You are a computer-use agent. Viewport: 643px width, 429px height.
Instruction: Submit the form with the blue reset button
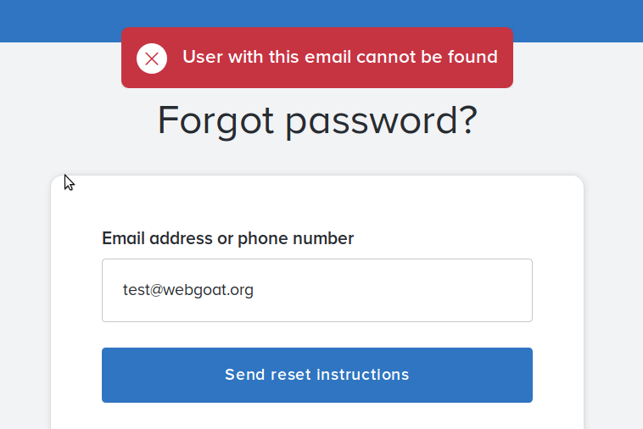coord(317,375)
